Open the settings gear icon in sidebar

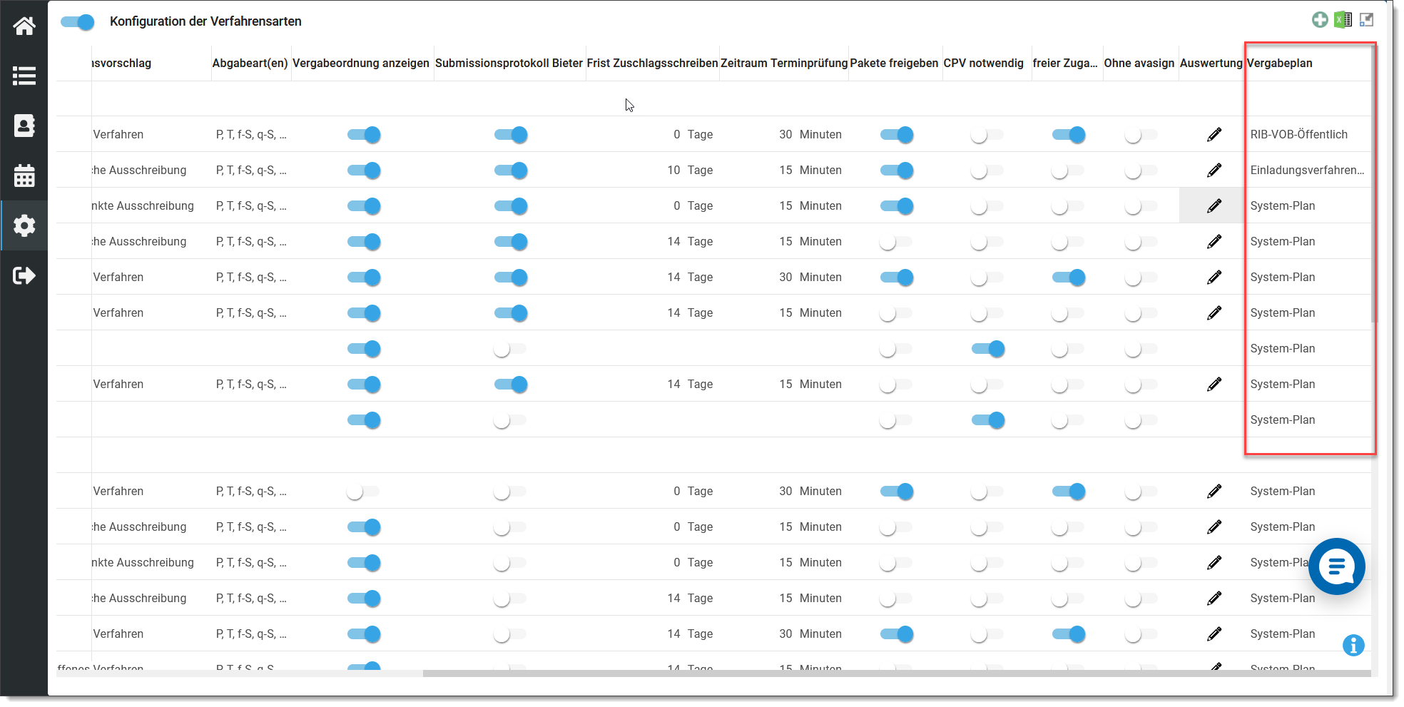(x=24, y=225)
